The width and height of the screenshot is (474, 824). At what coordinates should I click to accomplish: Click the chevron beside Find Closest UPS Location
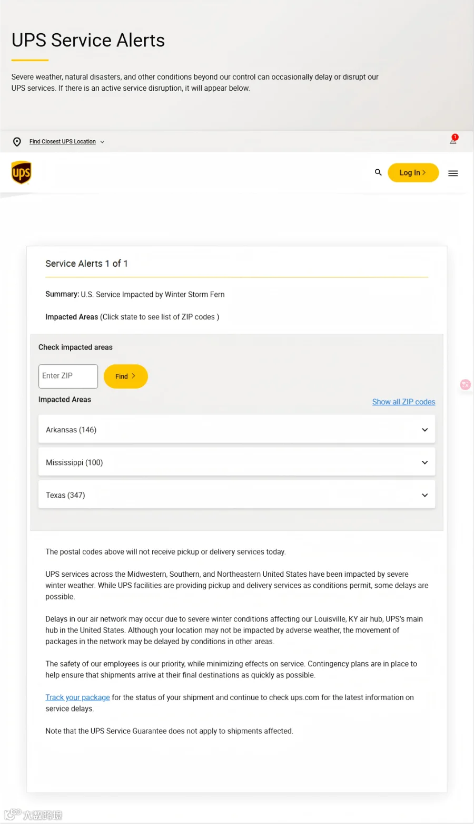pyautogui.click(x=102, y=142)
